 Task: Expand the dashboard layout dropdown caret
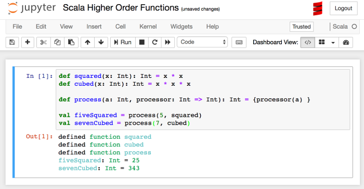[333, 43]
